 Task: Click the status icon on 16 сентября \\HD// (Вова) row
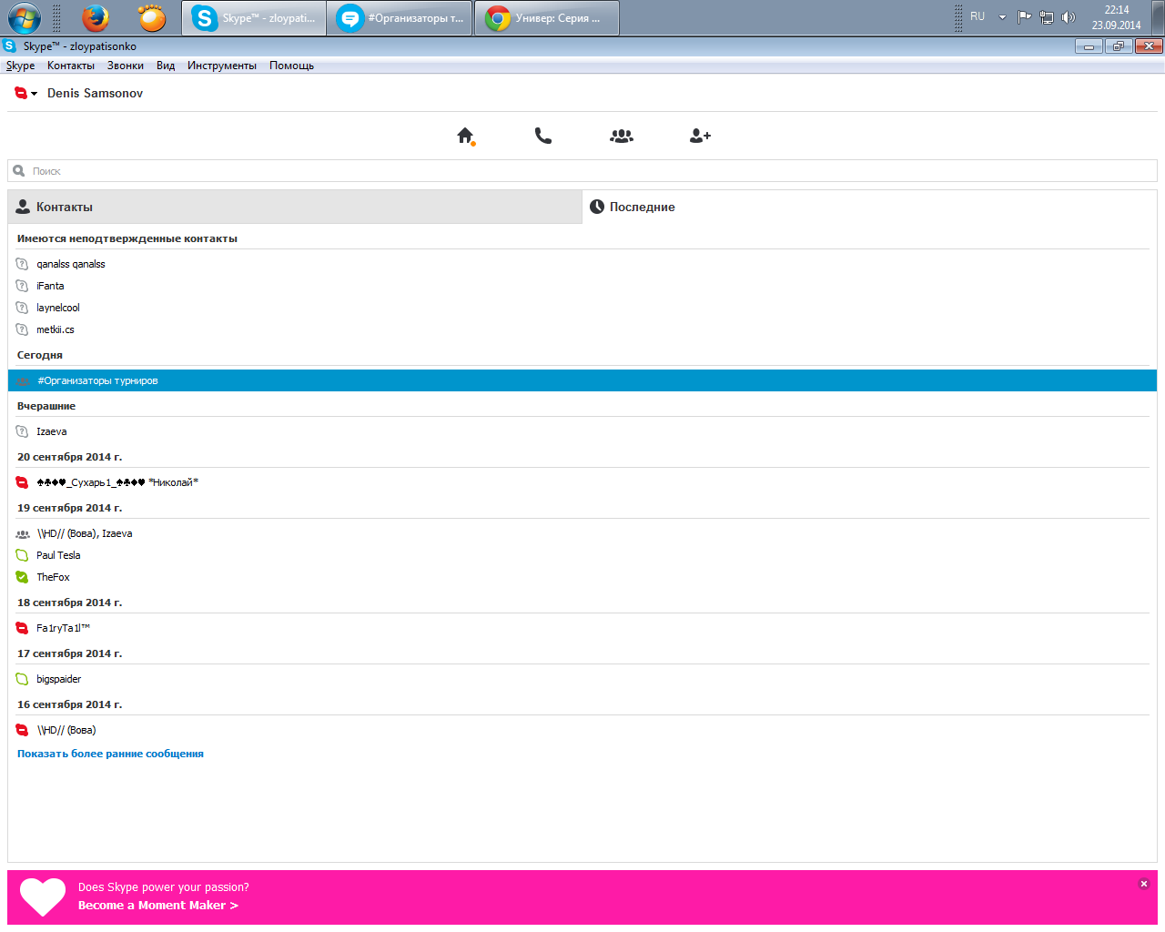(22, 730)
